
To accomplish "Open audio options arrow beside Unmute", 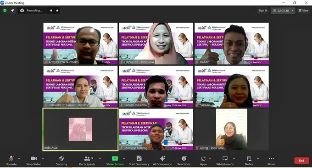I will coord(19,158).
